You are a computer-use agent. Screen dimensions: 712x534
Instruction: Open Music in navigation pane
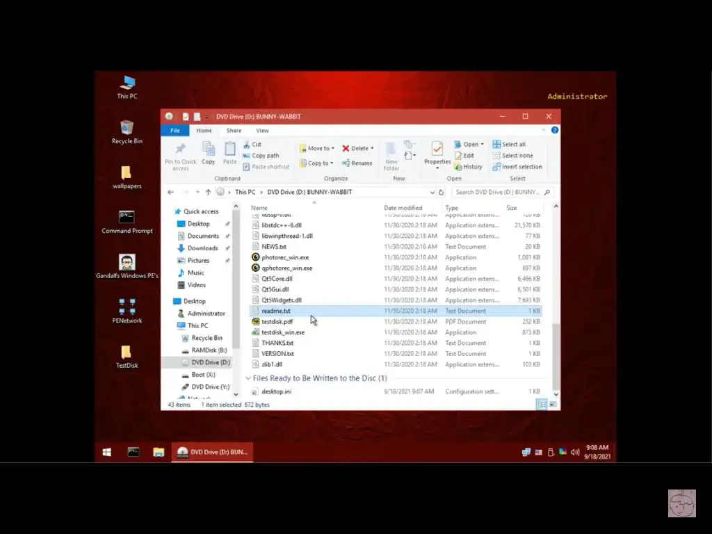191,273
